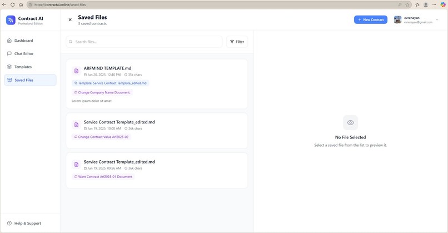Click the file icon of Jun 19 10:08 AM contract
Viewport: 448px width, 233px height.
(x=76, y=125)
